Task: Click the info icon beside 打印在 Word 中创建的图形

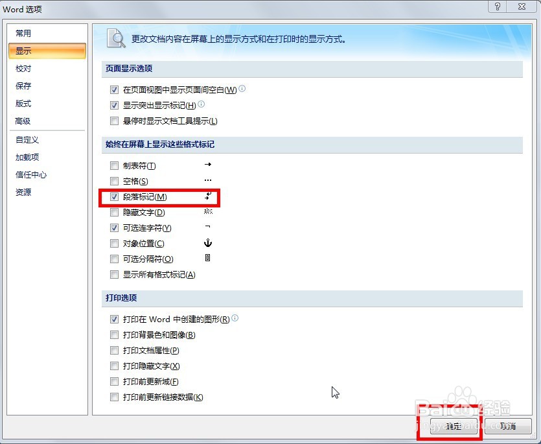Action: tap(235, 318)
